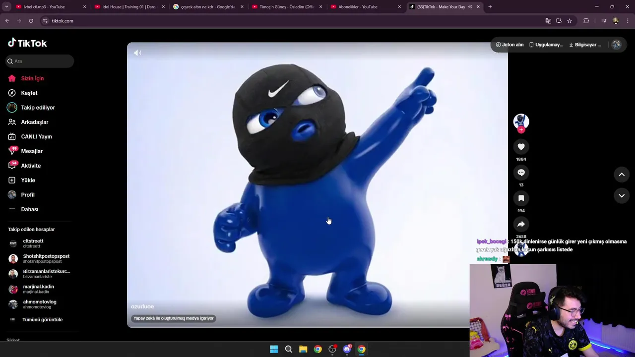The height and width of the screenshot is (357, 635).
Task: Open the comments bubble icon
Action: (521, 173)
